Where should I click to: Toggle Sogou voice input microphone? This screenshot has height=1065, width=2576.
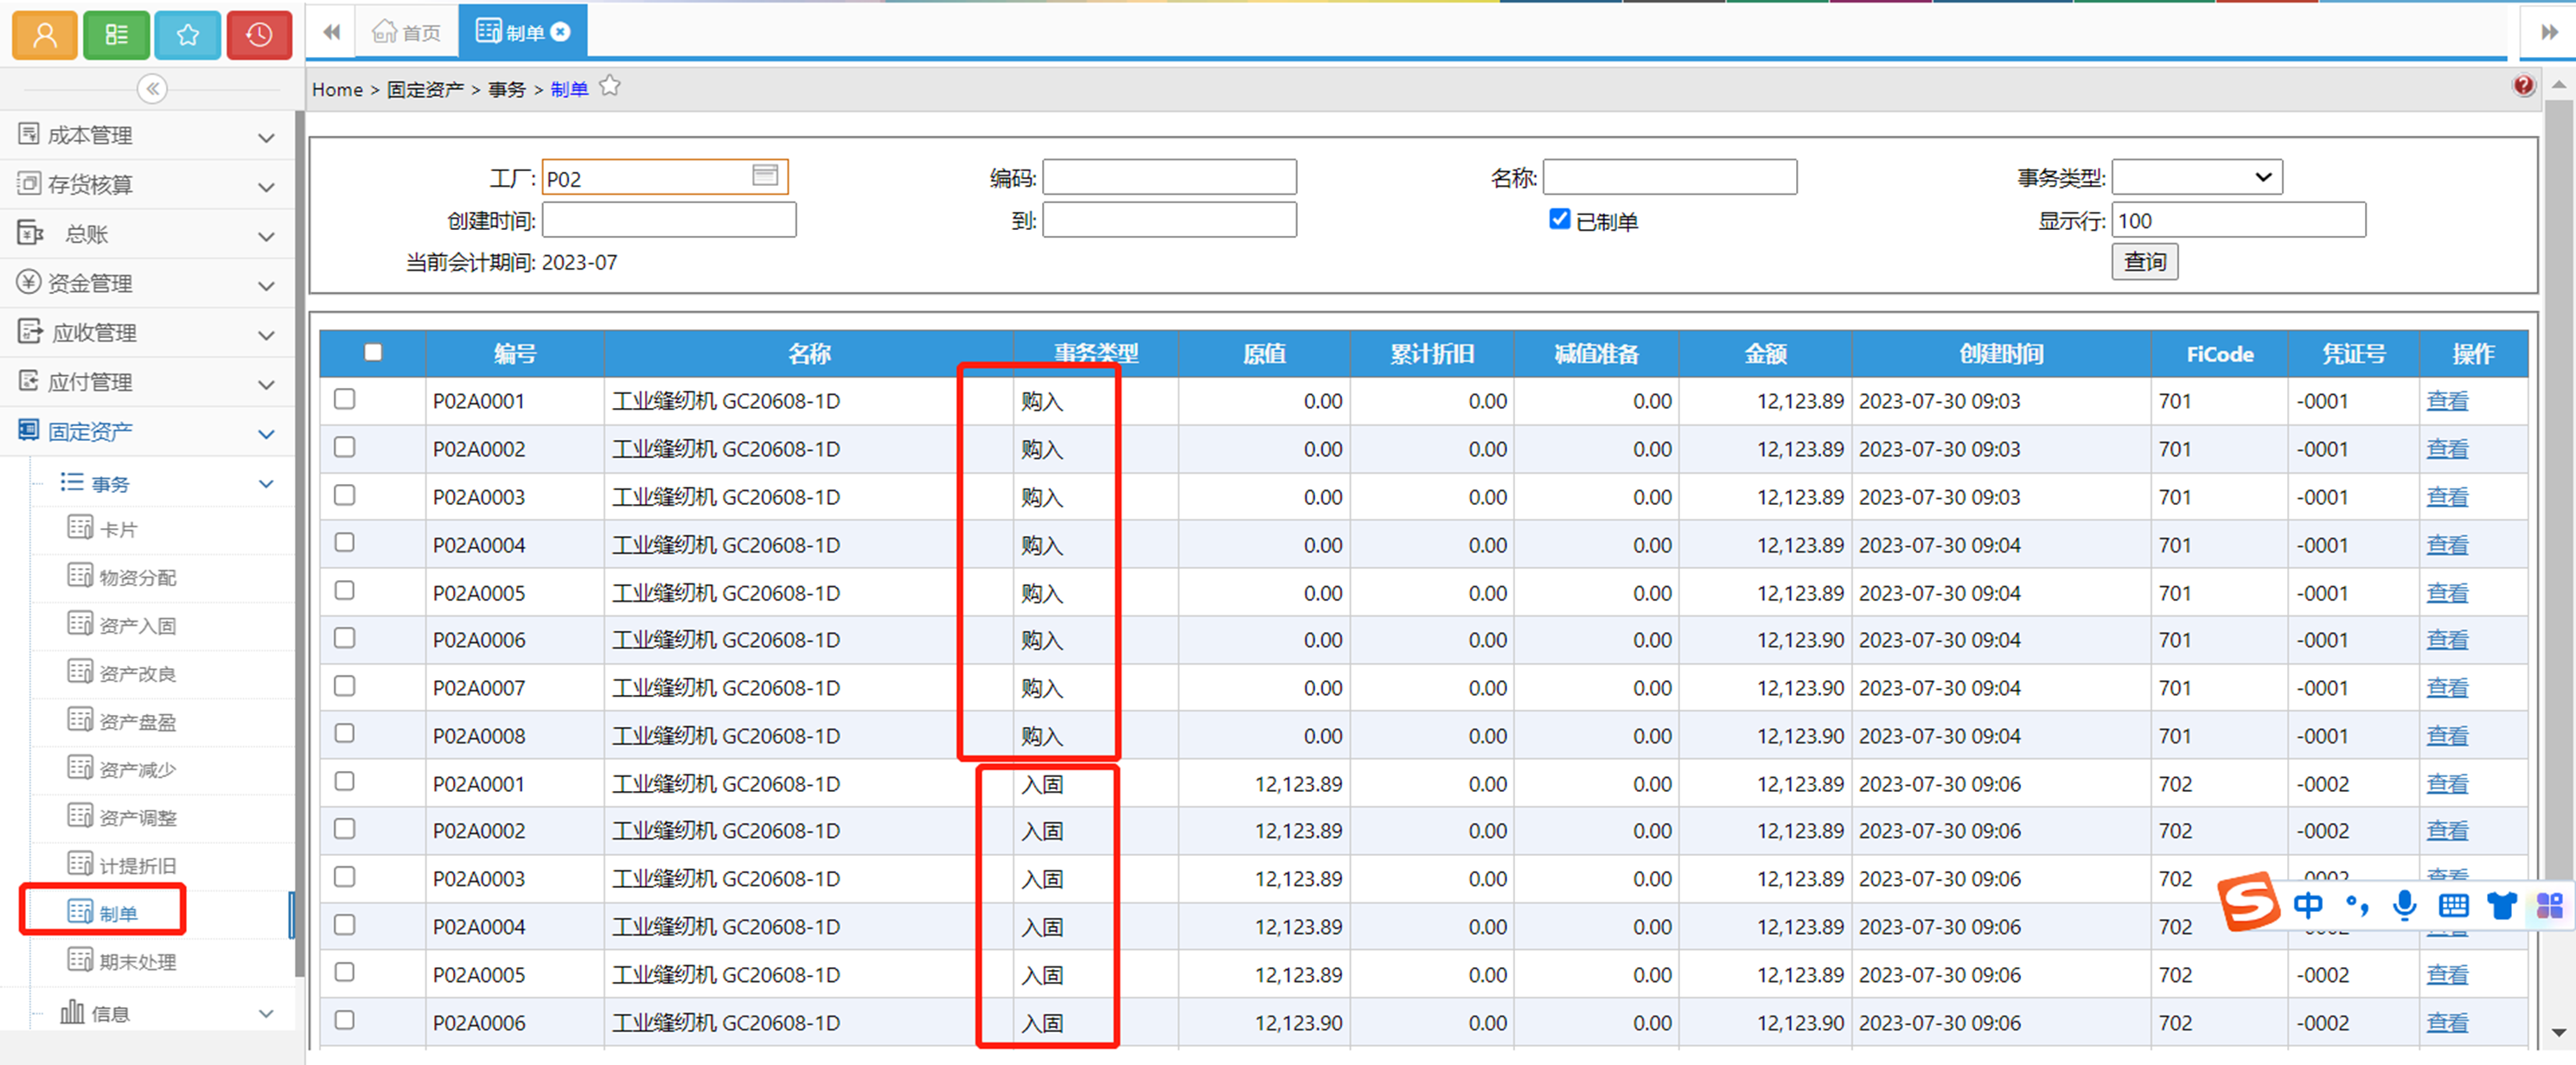(x=2405, y=905)
